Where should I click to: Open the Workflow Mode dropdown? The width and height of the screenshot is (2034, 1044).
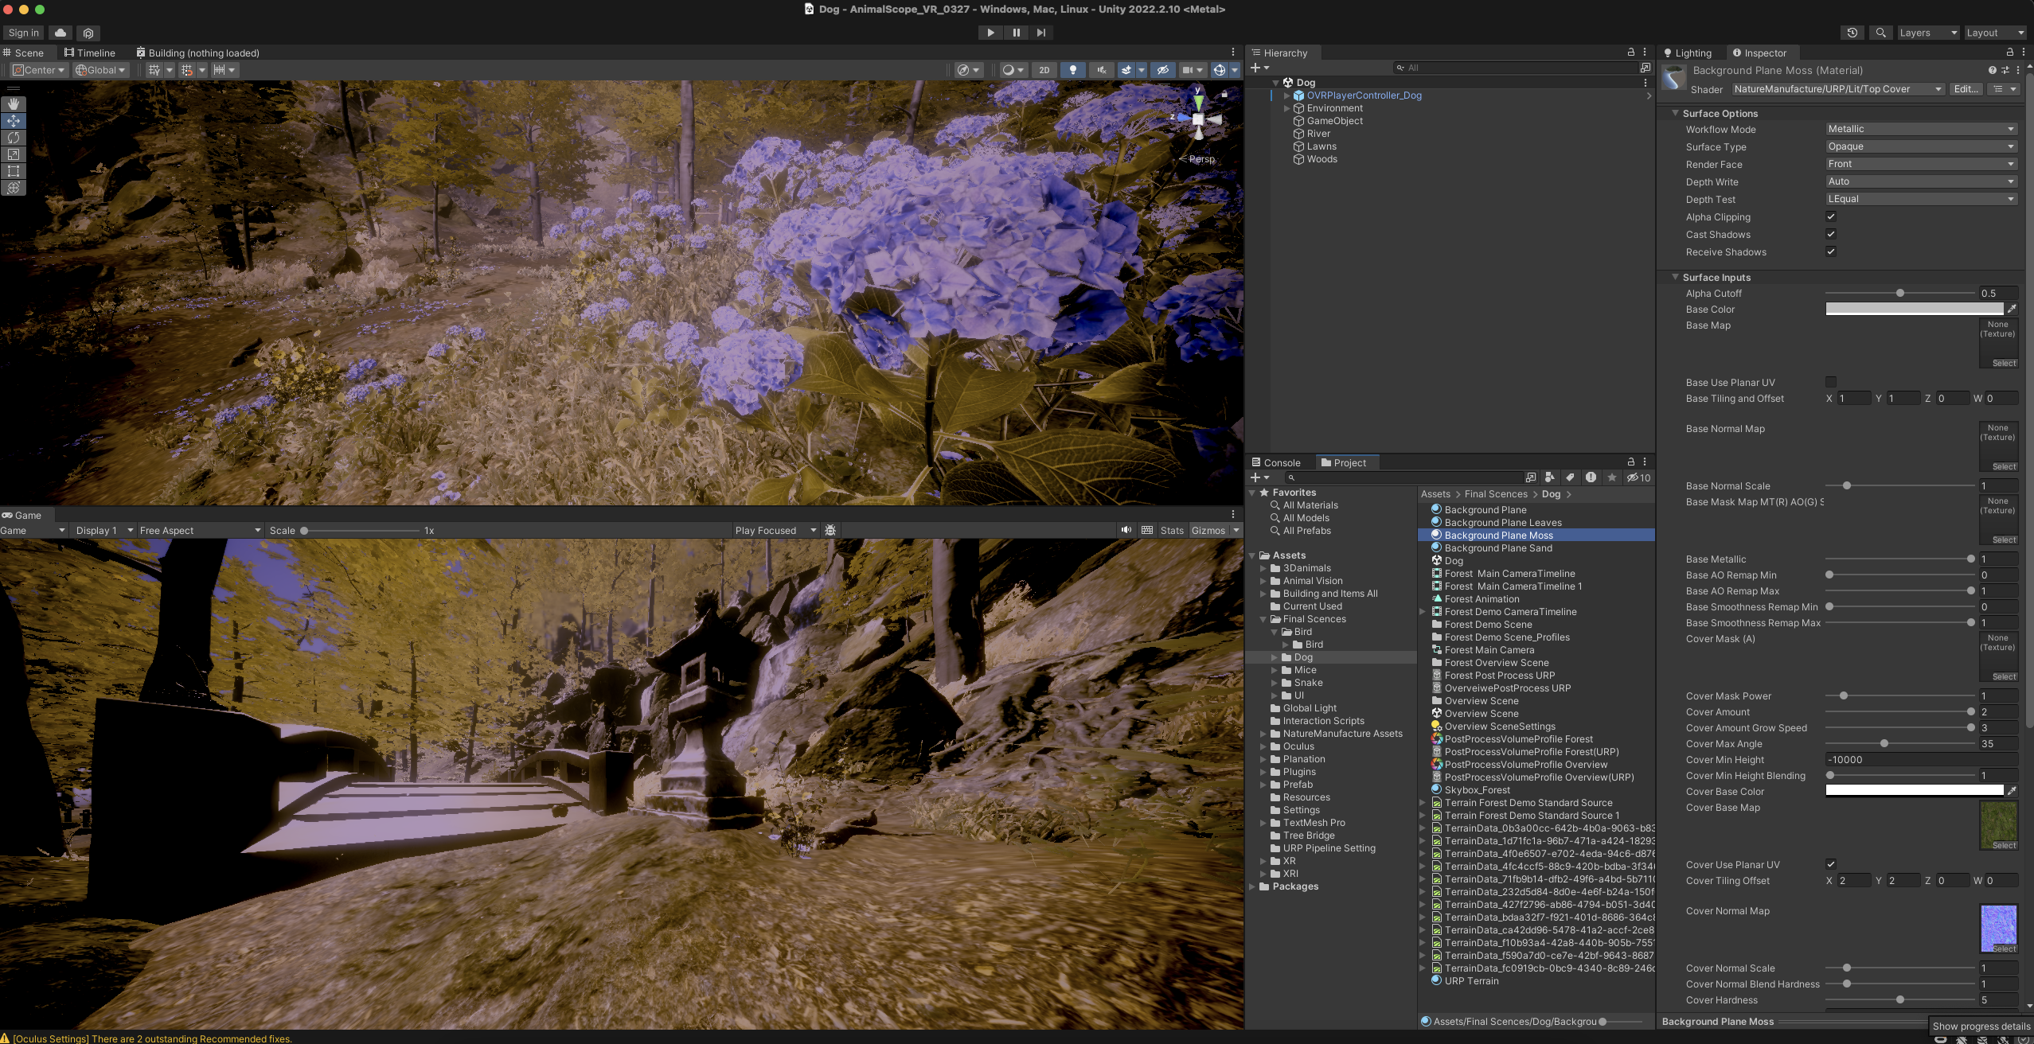tap(1920, 129)
